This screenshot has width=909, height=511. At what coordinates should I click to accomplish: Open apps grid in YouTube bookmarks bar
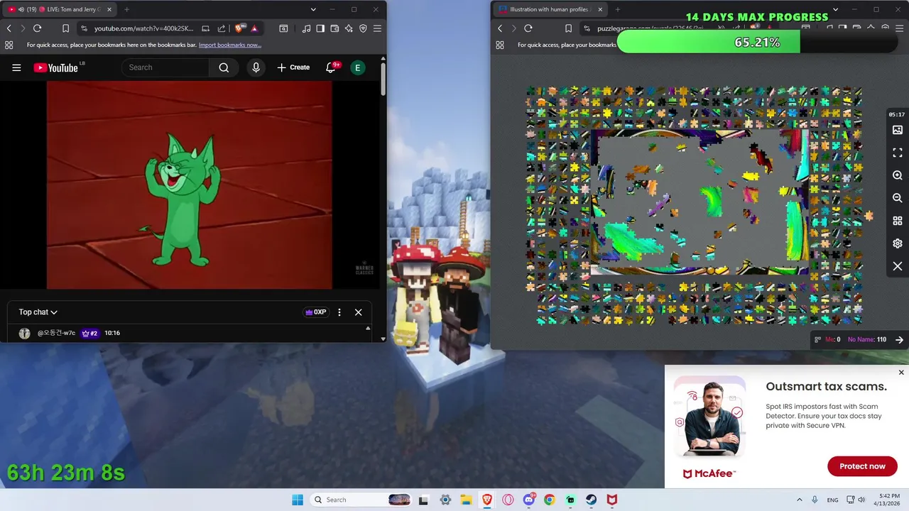(9, 45)
